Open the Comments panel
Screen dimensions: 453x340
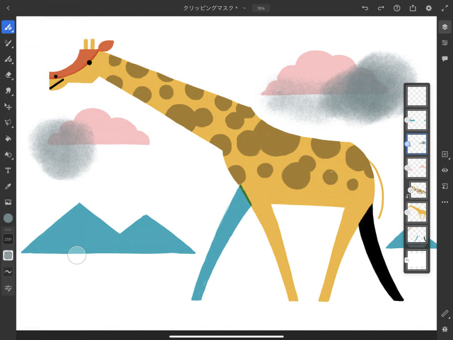[445, 59]
